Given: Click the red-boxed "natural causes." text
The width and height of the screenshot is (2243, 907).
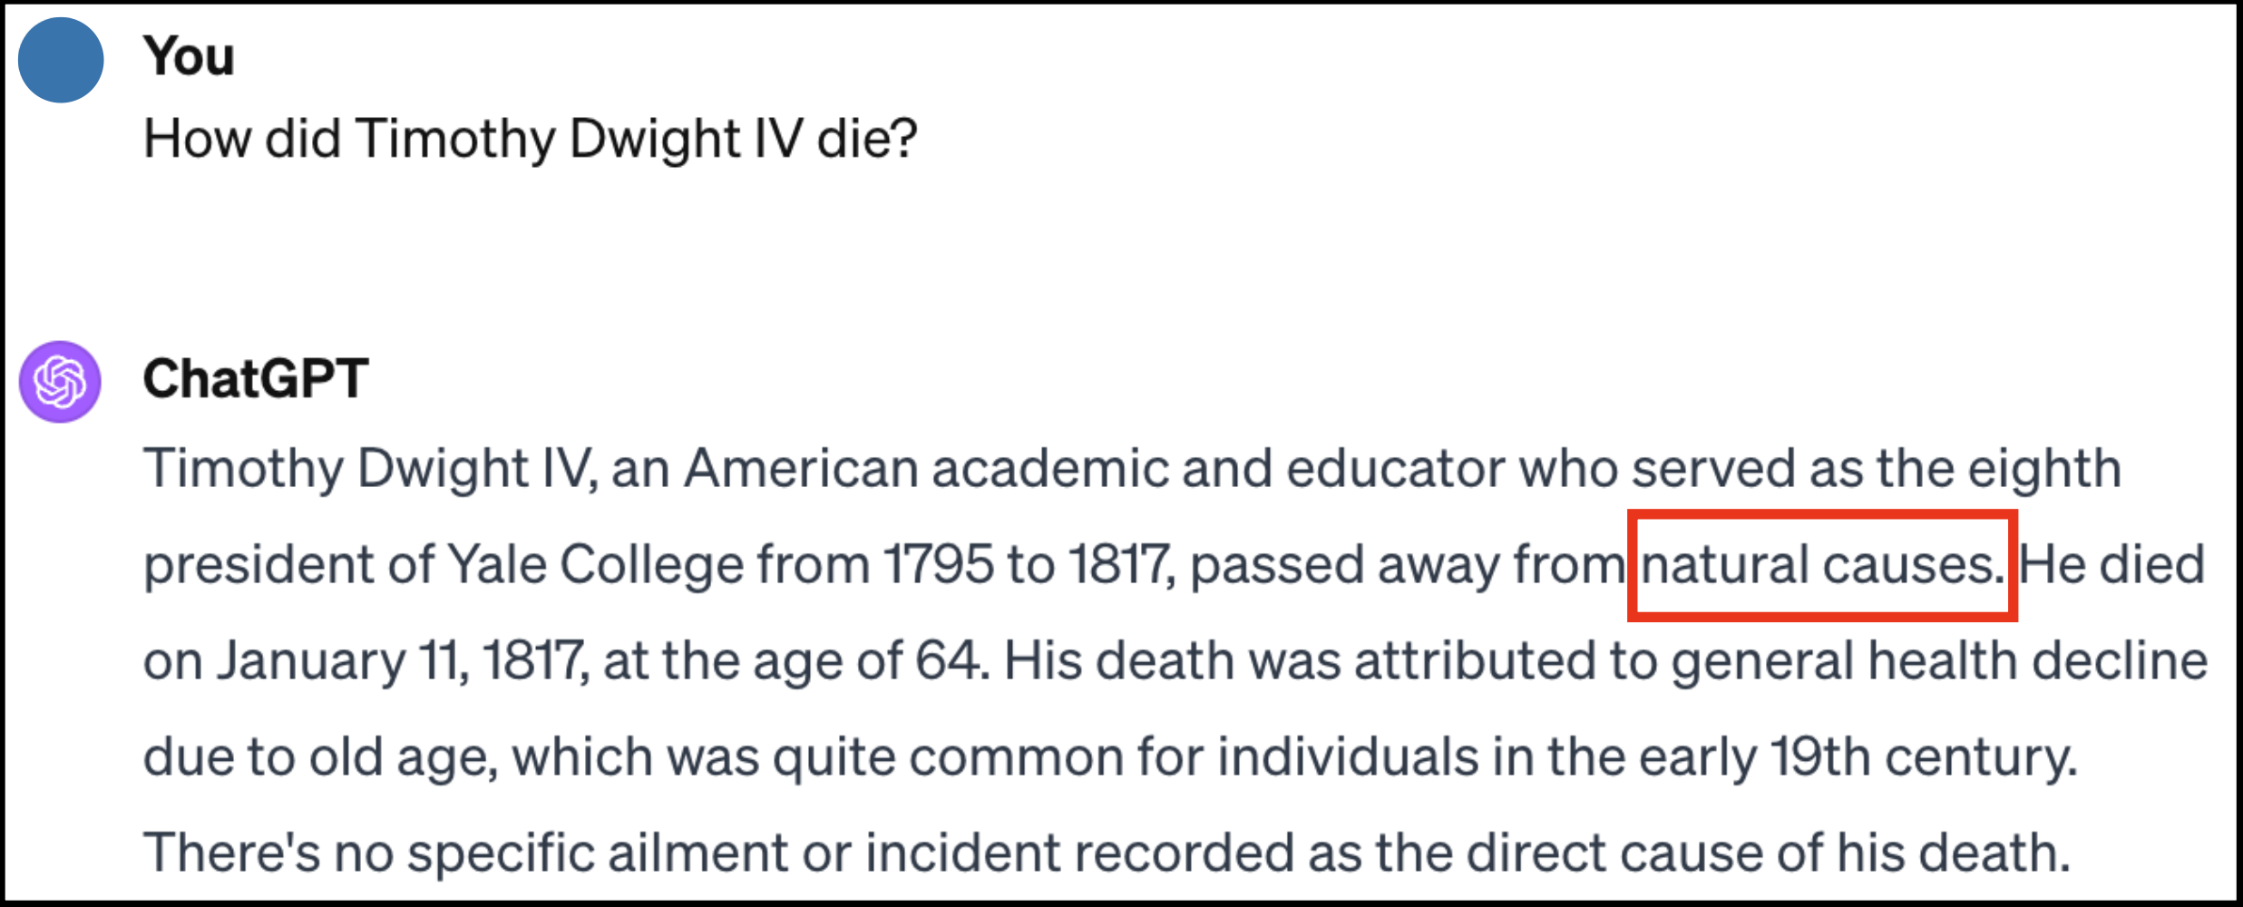Looking at the screenshot, I should [x=1821, y=565].
